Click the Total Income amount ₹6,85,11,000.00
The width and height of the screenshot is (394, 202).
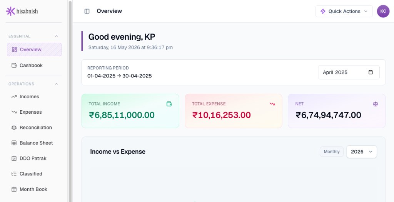[122, 115]
